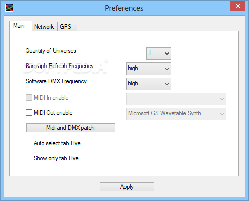Click the disabled MIDI In device dropdown
This screenshot has height=201, width=249.
pos(176,99)
